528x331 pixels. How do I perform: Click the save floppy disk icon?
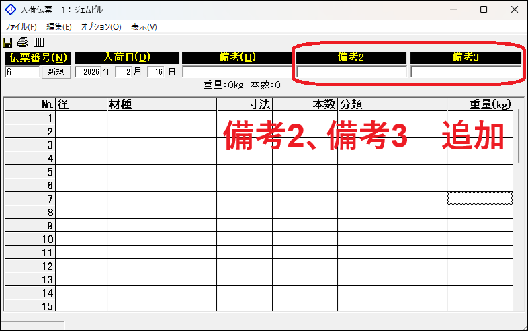point(8,43)
